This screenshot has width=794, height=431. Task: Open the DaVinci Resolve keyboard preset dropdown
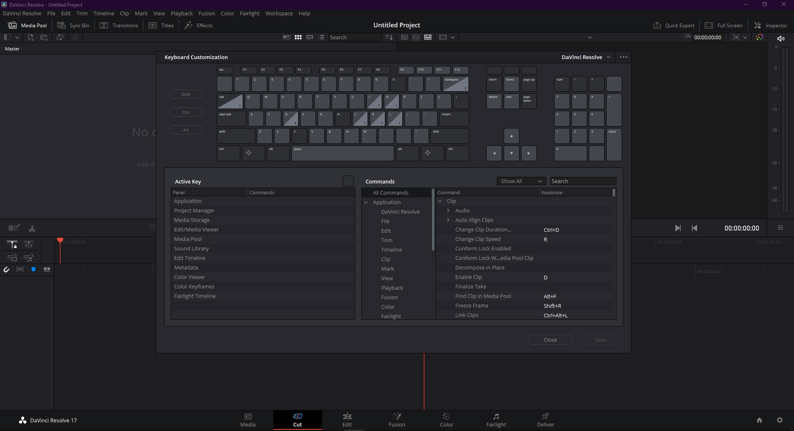click(x=586, y=57)
